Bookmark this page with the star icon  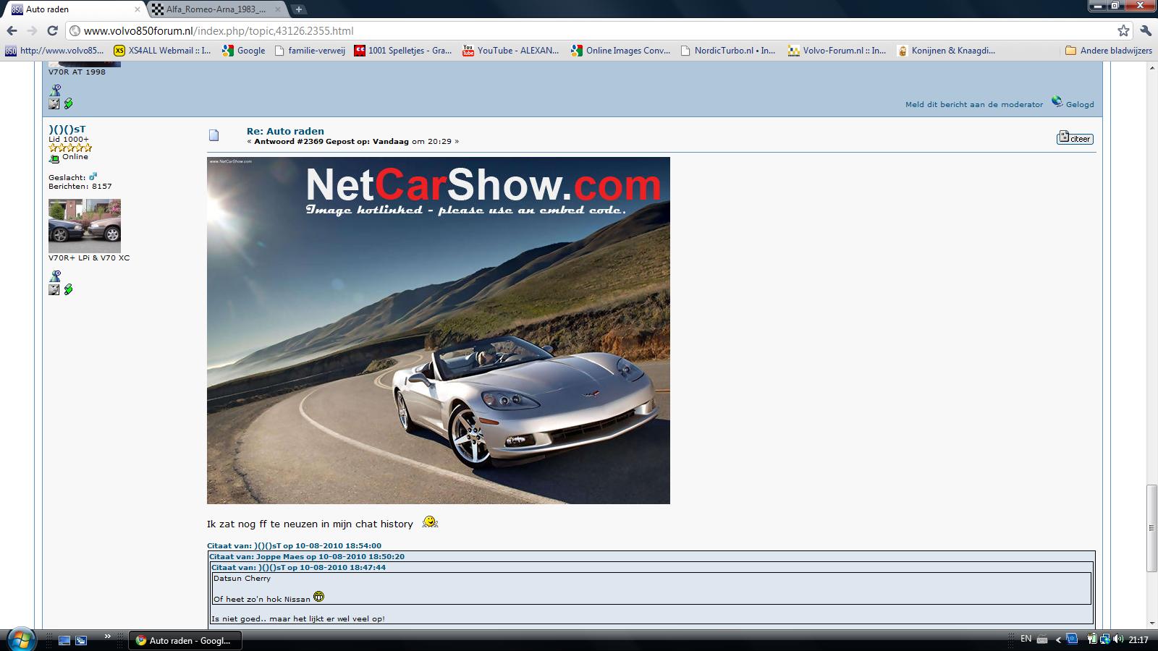[x=1123, y=30]
